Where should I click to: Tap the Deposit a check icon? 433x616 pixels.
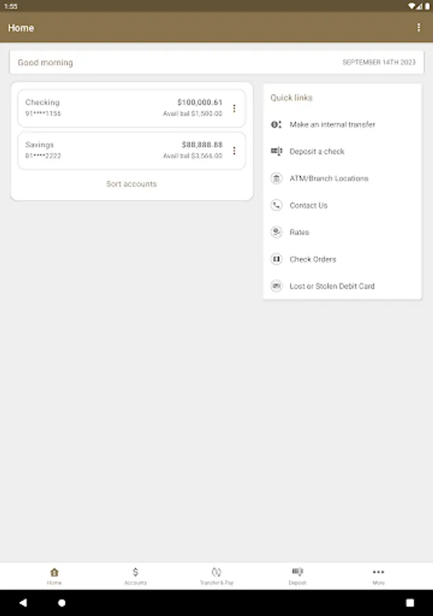coord(276,151)
